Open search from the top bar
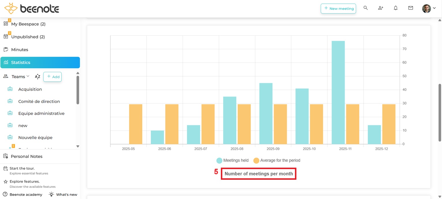 366,8
